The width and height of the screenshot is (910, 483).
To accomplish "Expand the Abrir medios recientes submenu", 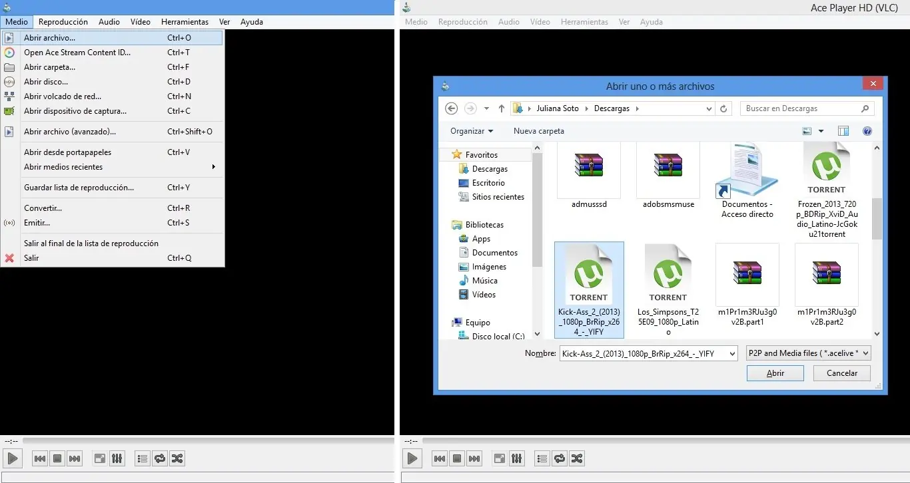I will point(112,167).
